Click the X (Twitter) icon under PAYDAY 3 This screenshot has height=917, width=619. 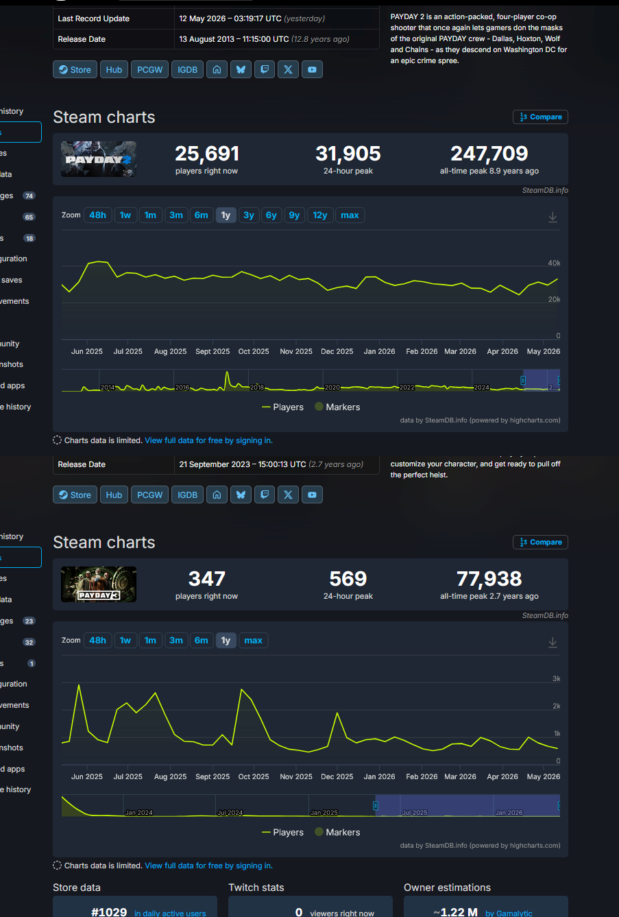click(x=288, y=495)
